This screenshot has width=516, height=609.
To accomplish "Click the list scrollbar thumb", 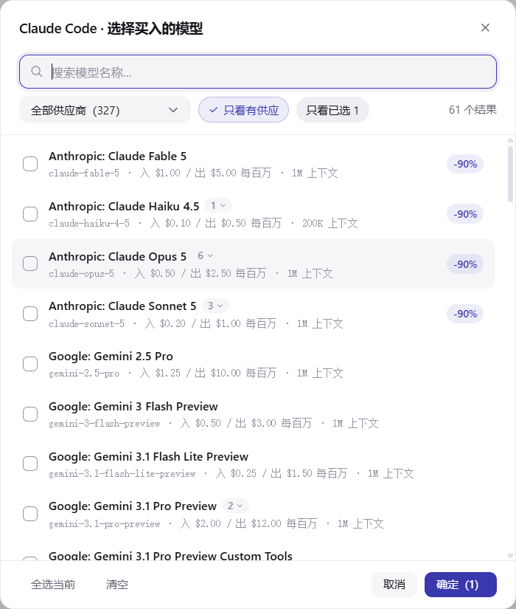I will coord(510,174).
